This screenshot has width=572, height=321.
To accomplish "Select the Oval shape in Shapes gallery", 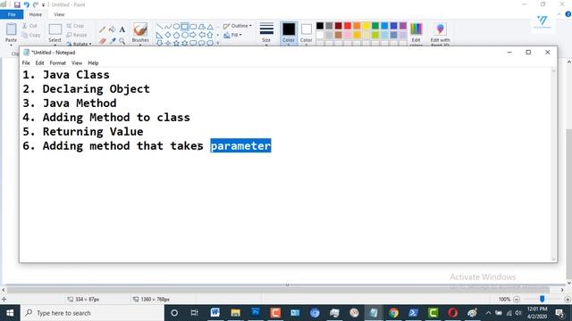I will pos(176,27).
